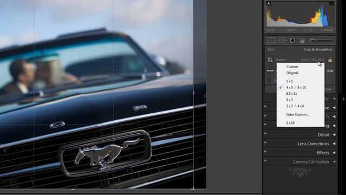Select the Spot Removal tool
This screenshot has height=195, width=346.
[282, 41]
